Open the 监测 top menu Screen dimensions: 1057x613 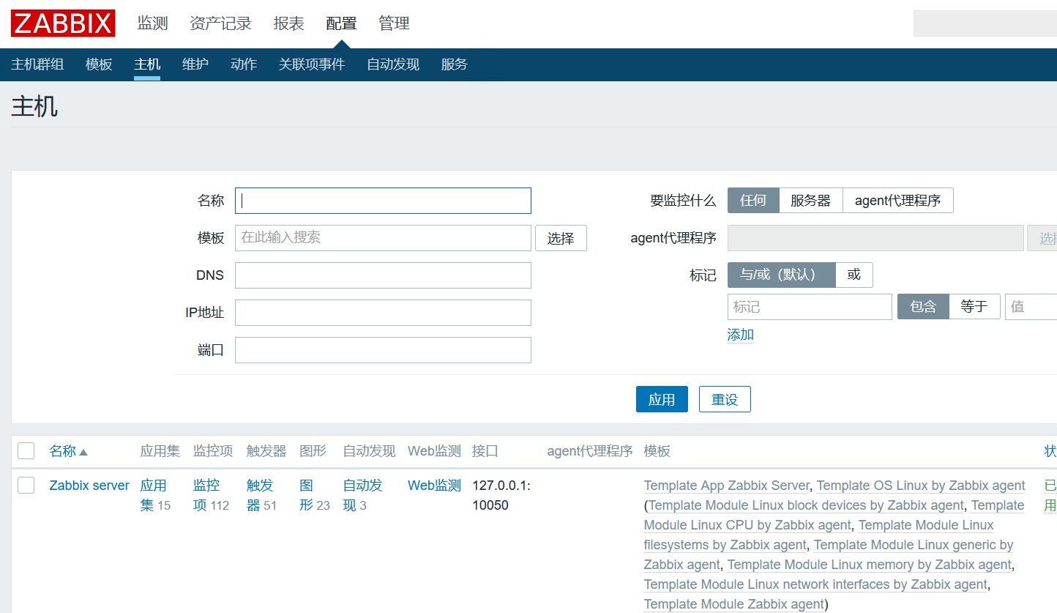point(153,23)
